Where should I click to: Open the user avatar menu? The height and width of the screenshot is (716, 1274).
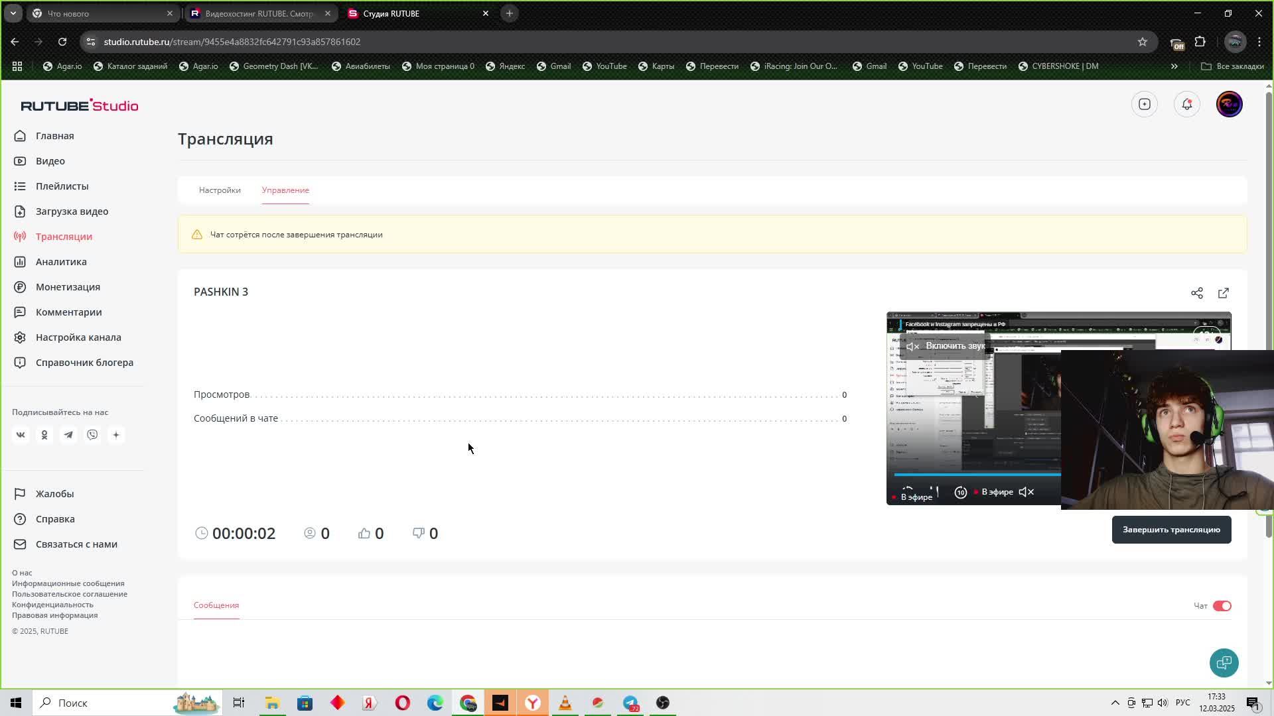tap(1229, 104)
